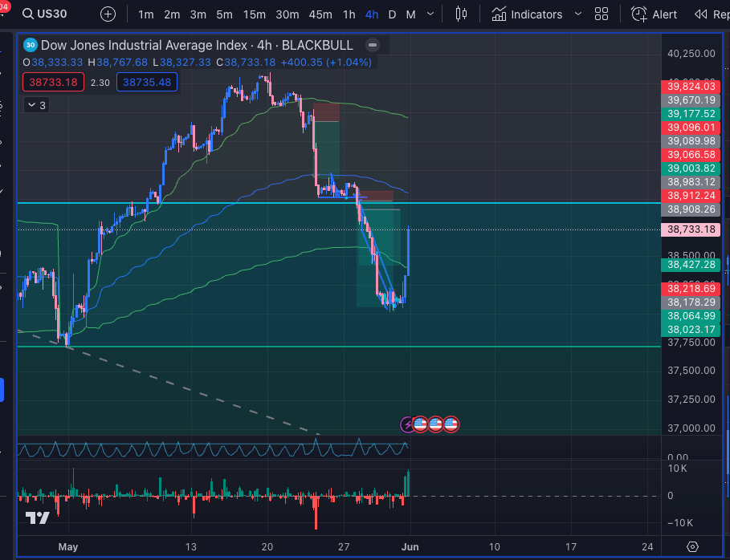Select the 1h timeframe

(x=349, y=14)
